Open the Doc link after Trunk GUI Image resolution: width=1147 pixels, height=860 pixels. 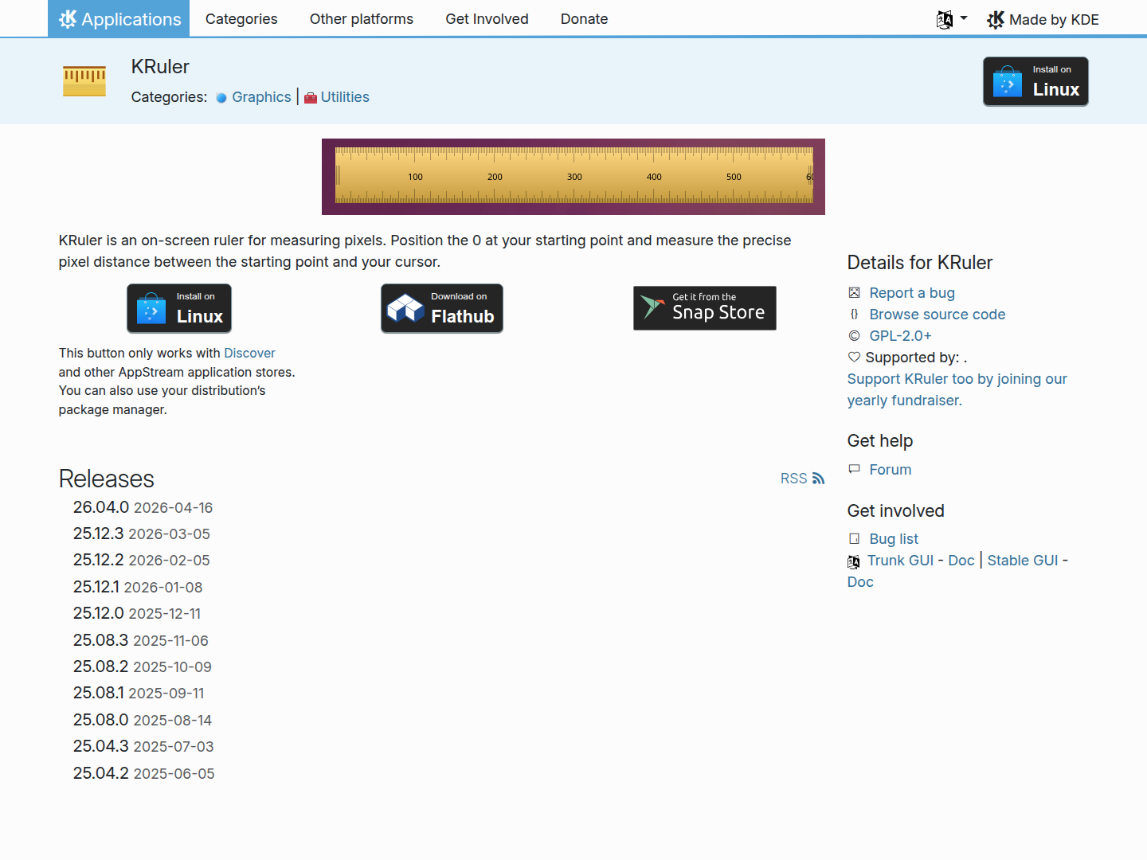[961, 561]
